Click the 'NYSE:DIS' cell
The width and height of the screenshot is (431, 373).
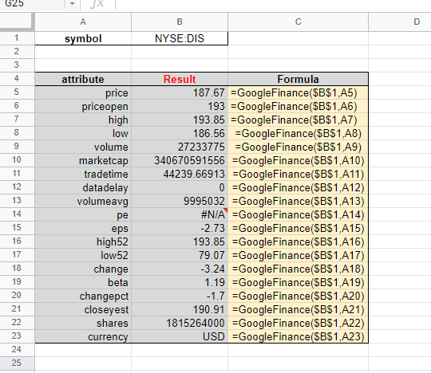pyautogui.click(x=180, y=38)
